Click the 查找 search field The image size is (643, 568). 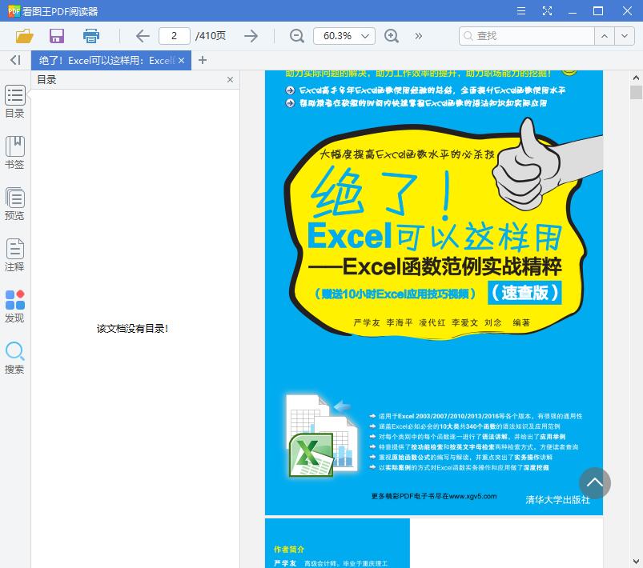[x=527, y=36]
